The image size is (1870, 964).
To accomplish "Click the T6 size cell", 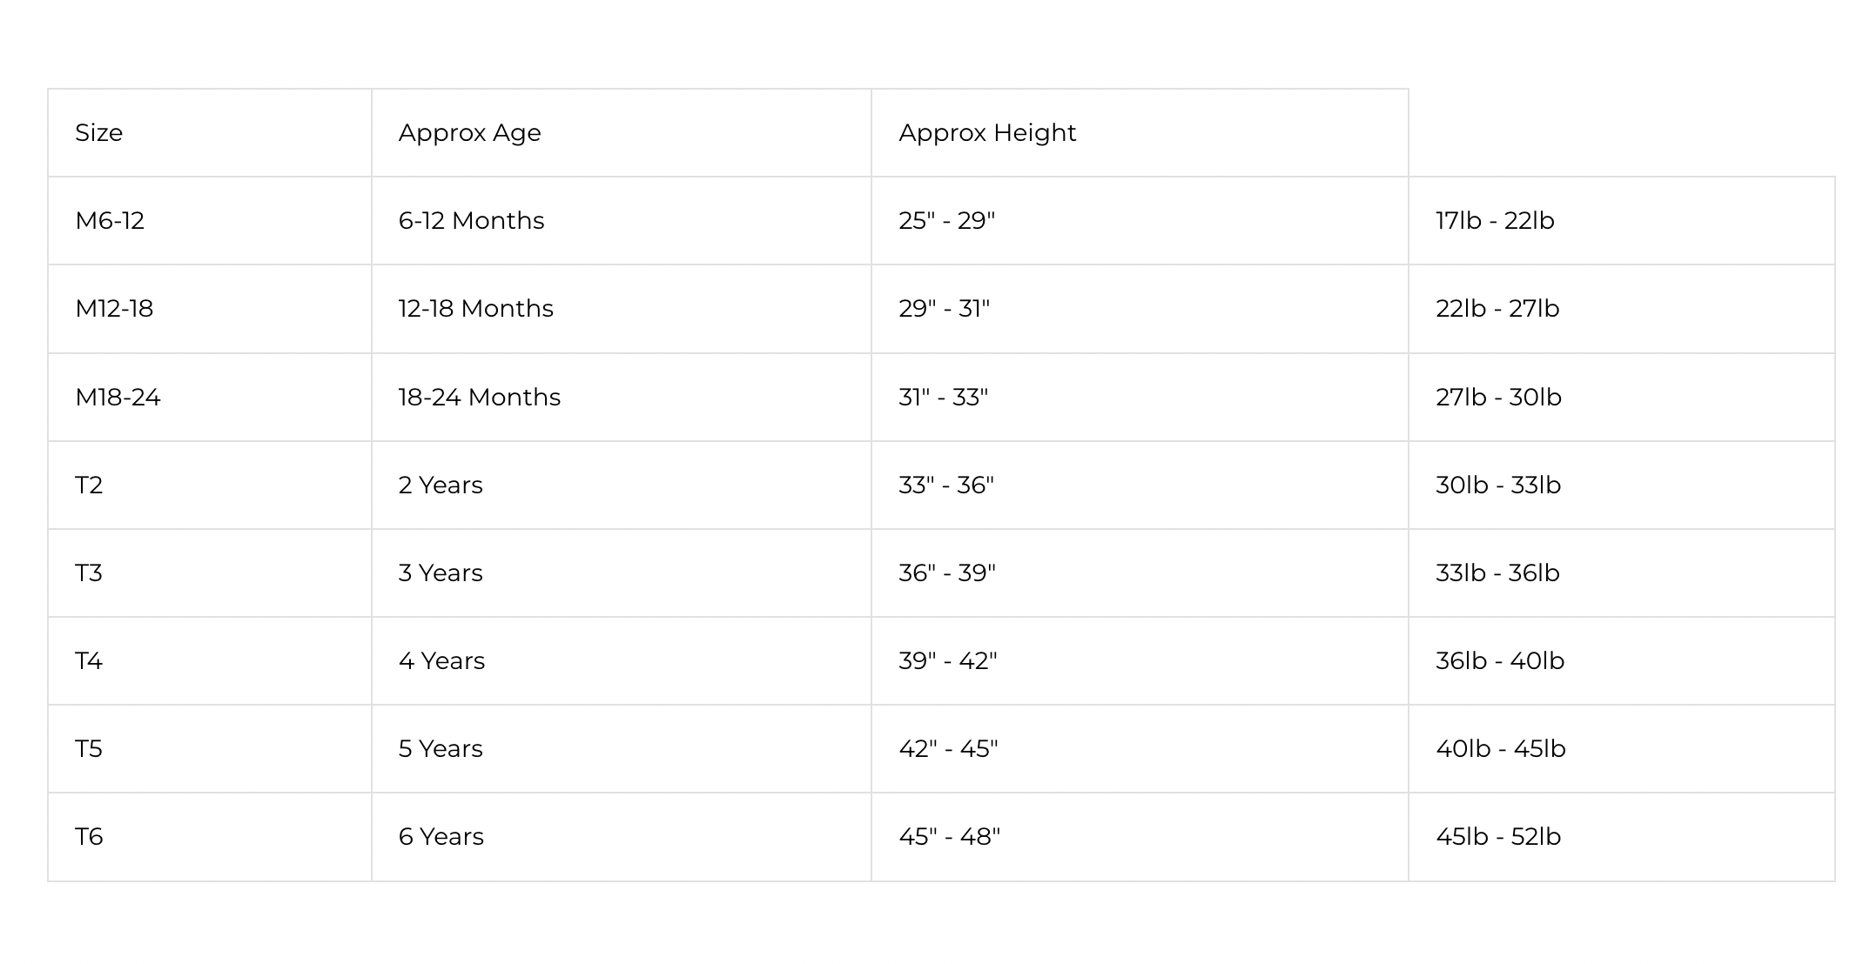I will click(90, 837).
